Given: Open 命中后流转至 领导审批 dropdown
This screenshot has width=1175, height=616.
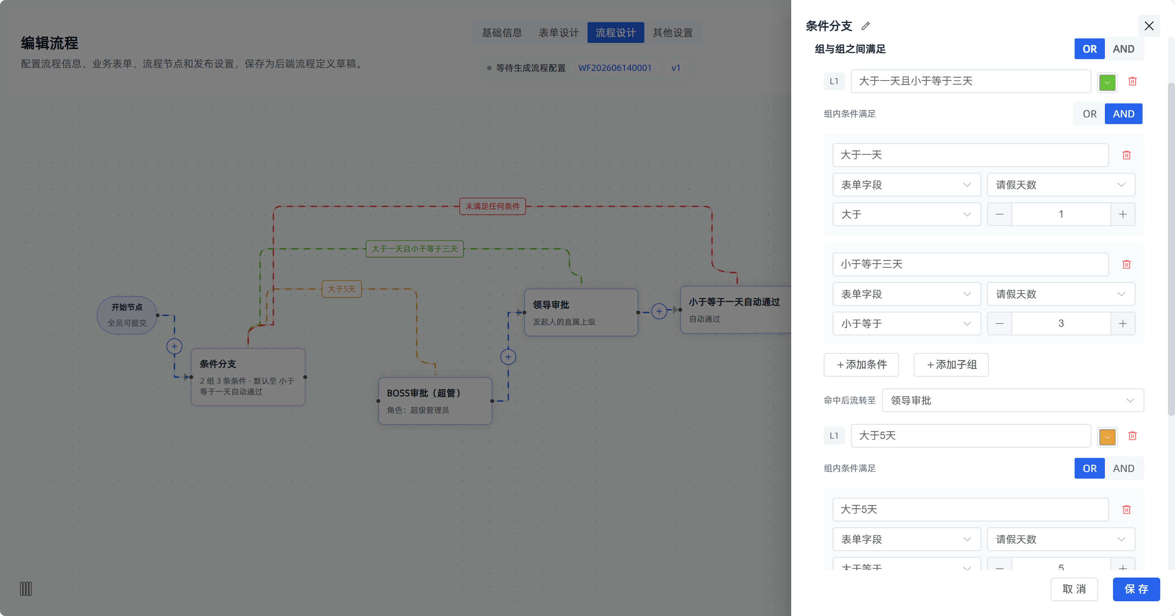Looking at the screenshot, I should 1013,400.
